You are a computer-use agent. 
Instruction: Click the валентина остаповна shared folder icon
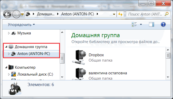tap(79, 74)
